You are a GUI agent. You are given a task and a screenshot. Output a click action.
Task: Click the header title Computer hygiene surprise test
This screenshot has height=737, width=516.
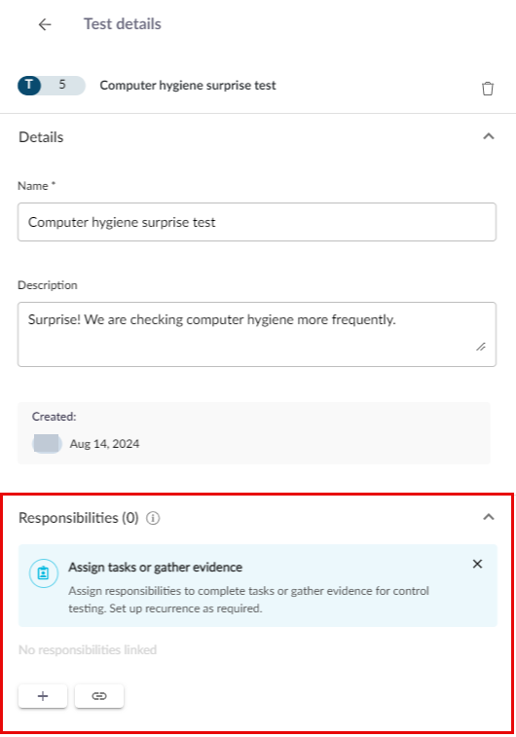tap(188, 86)
